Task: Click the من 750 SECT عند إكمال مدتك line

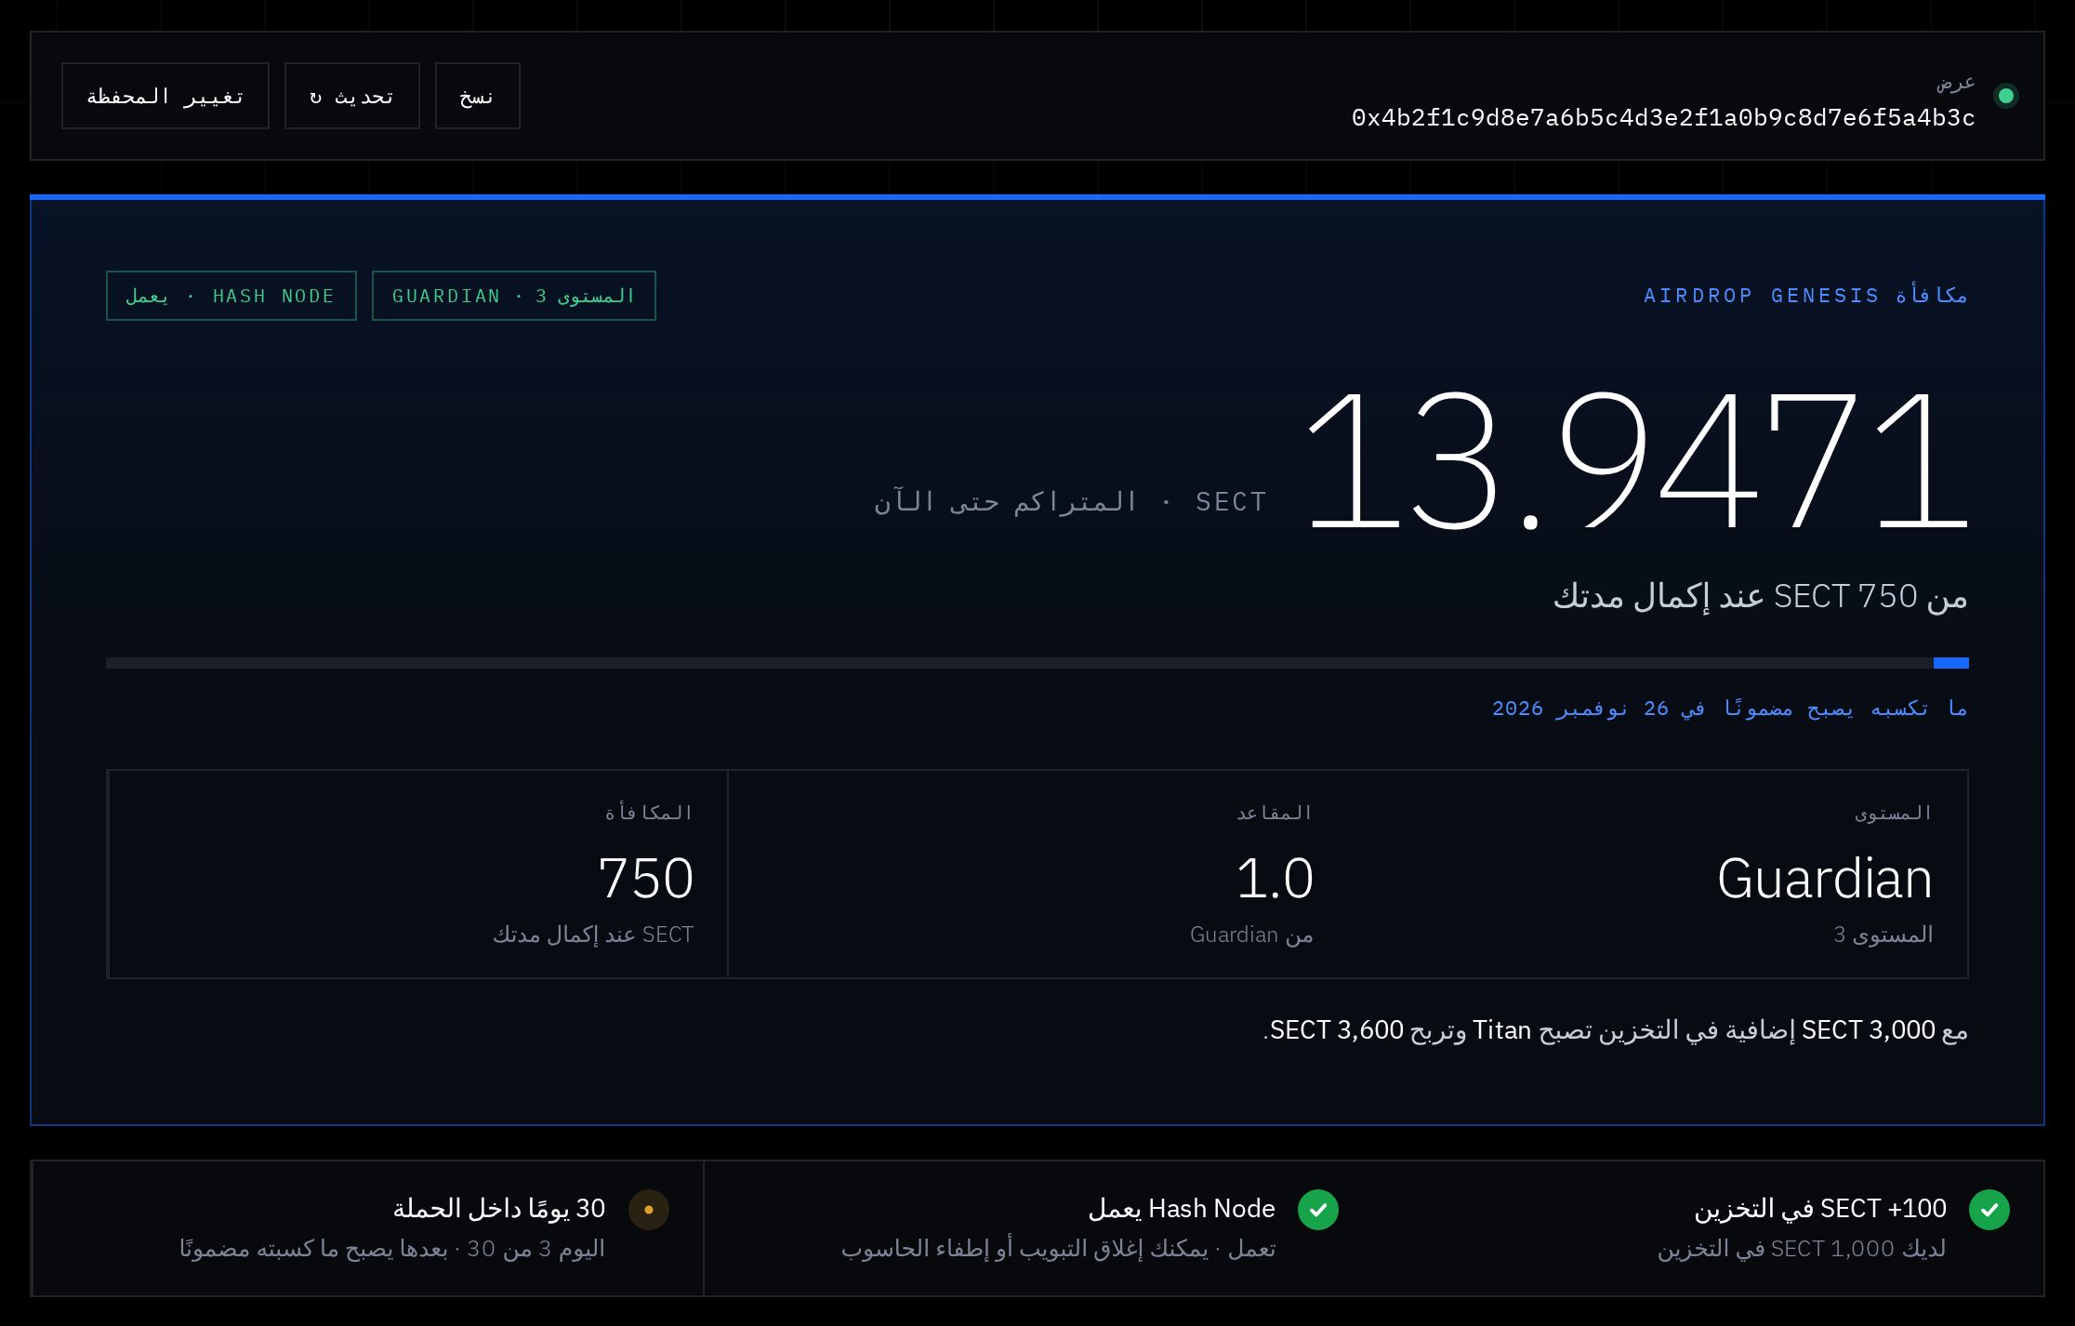Action: (1761, 596)
